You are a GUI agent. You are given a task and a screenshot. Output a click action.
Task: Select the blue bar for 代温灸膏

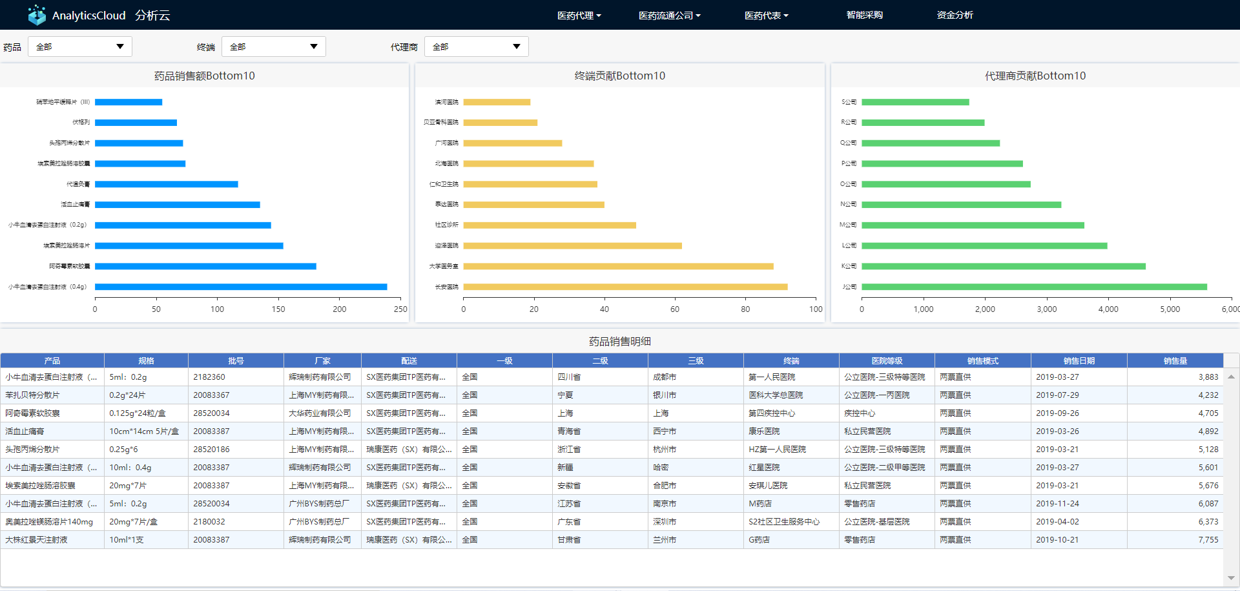click(x=167, y=184)
